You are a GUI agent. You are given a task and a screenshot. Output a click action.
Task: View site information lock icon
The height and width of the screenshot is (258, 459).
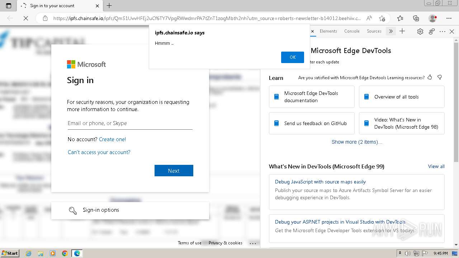pyautogui.click(x=45, y=18)
